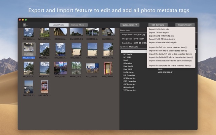
Task: Expand the GPS Properties group
Action: click(122, 78)
